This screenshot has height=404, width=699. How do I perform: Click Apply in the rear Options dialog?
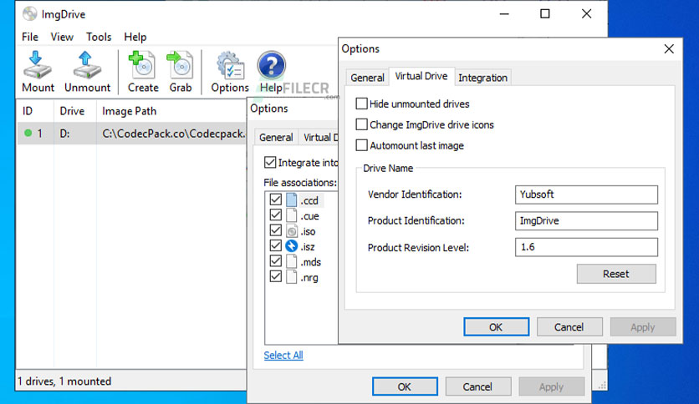[552, 386]
